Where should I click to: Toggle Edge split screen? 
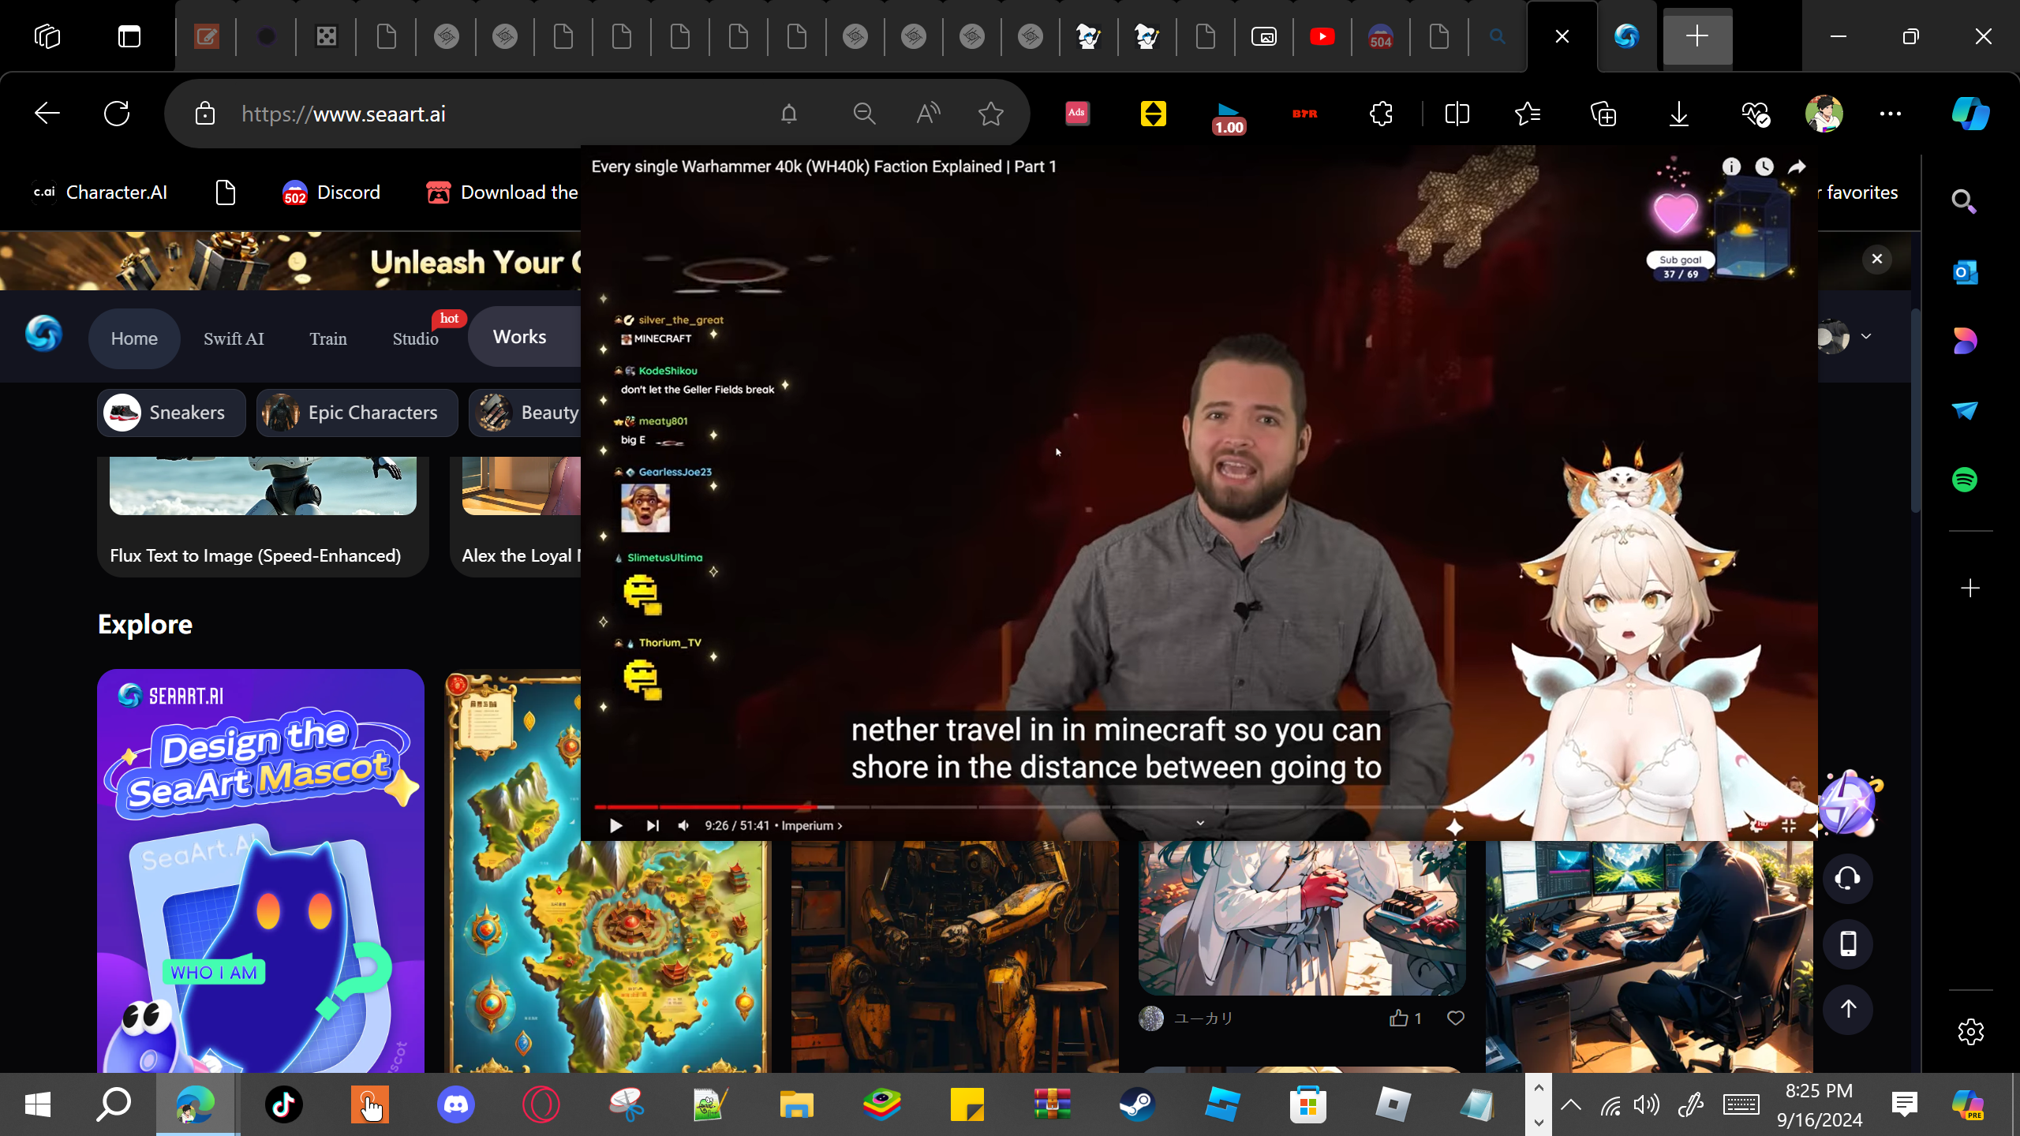(x=1457, y=114)
